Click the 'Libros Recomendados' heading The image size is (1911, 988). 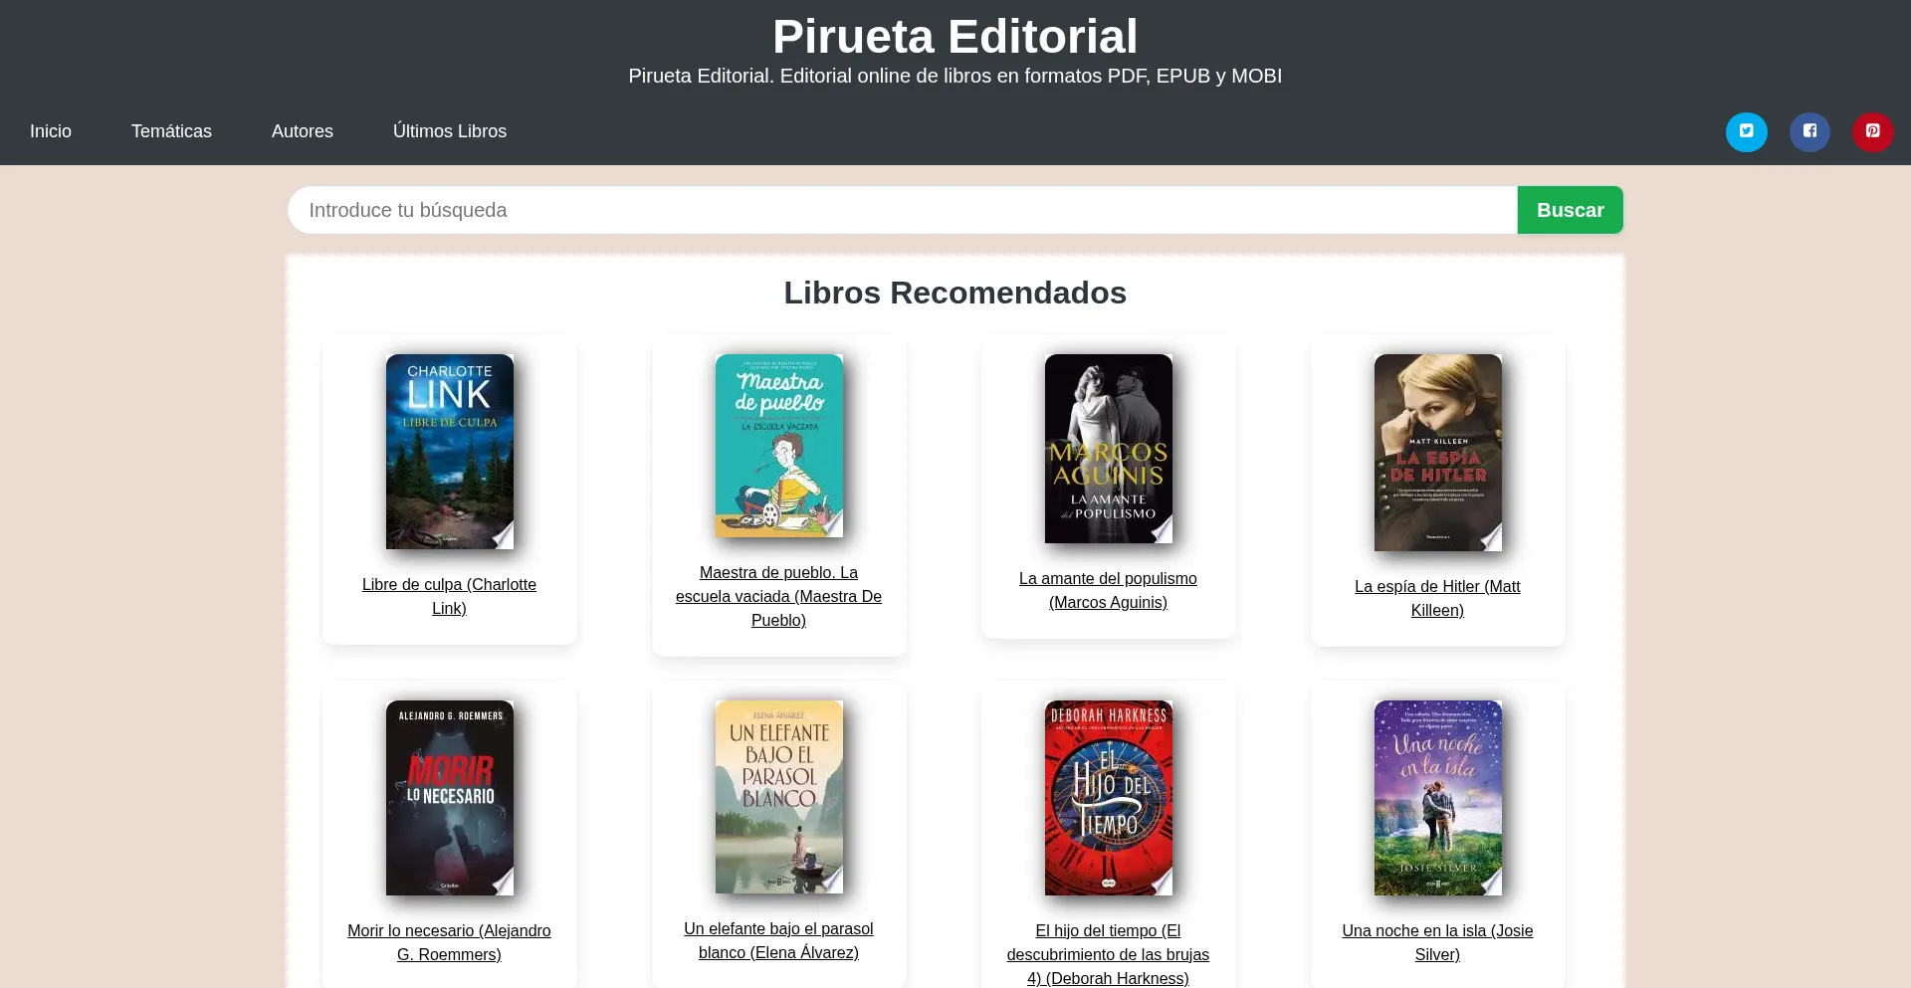(x=955, y=293)
